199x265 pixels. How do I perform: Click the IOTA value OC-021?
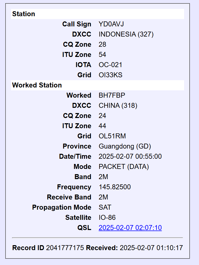[x=110, y=65]
